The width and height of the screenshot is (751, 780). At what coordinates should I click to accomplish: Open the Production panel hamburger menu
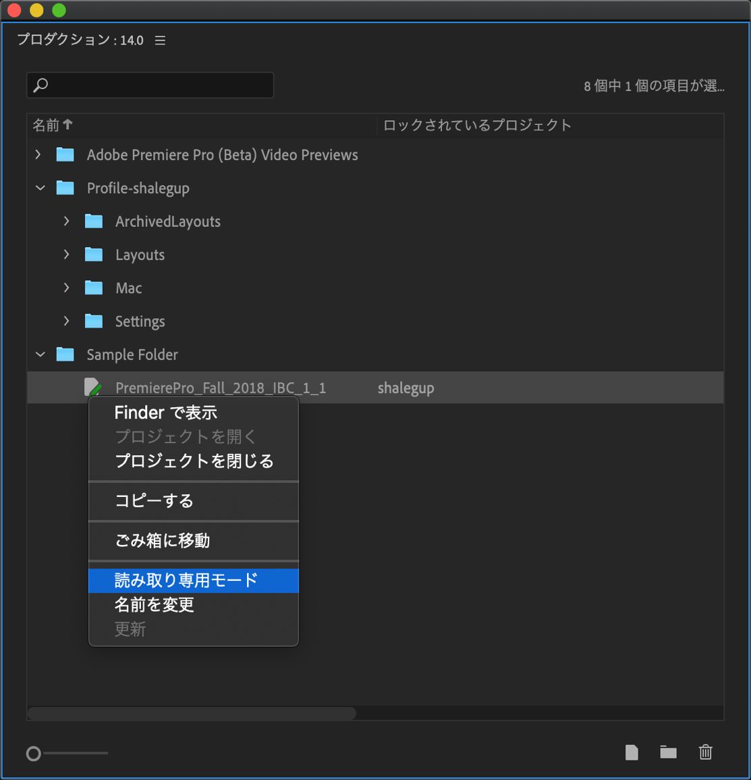coord(160,40)
